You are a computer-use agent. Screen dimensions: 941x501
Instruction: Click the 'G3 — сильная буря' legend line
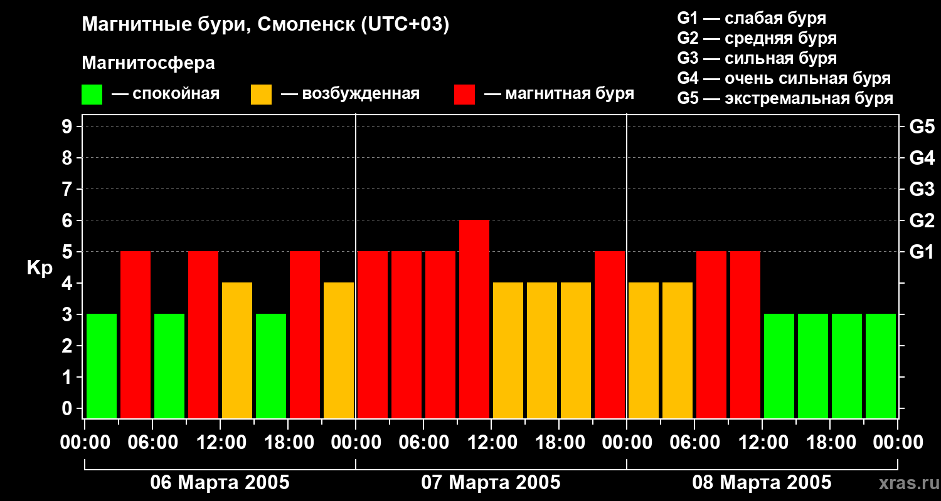click(757, 58)
